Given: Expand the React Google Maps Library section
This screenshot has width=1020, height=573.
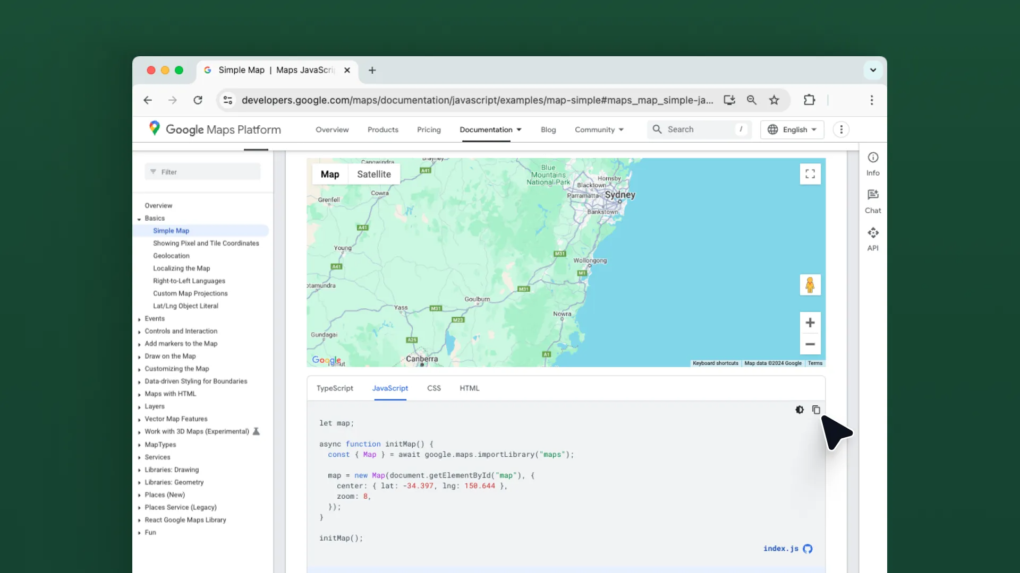Looking at the screenshot, I should click(139, 520).
